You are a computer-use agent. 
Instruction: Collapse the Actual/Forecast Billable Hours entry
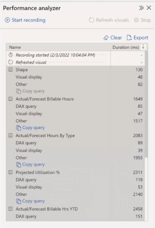coord(11,99)
